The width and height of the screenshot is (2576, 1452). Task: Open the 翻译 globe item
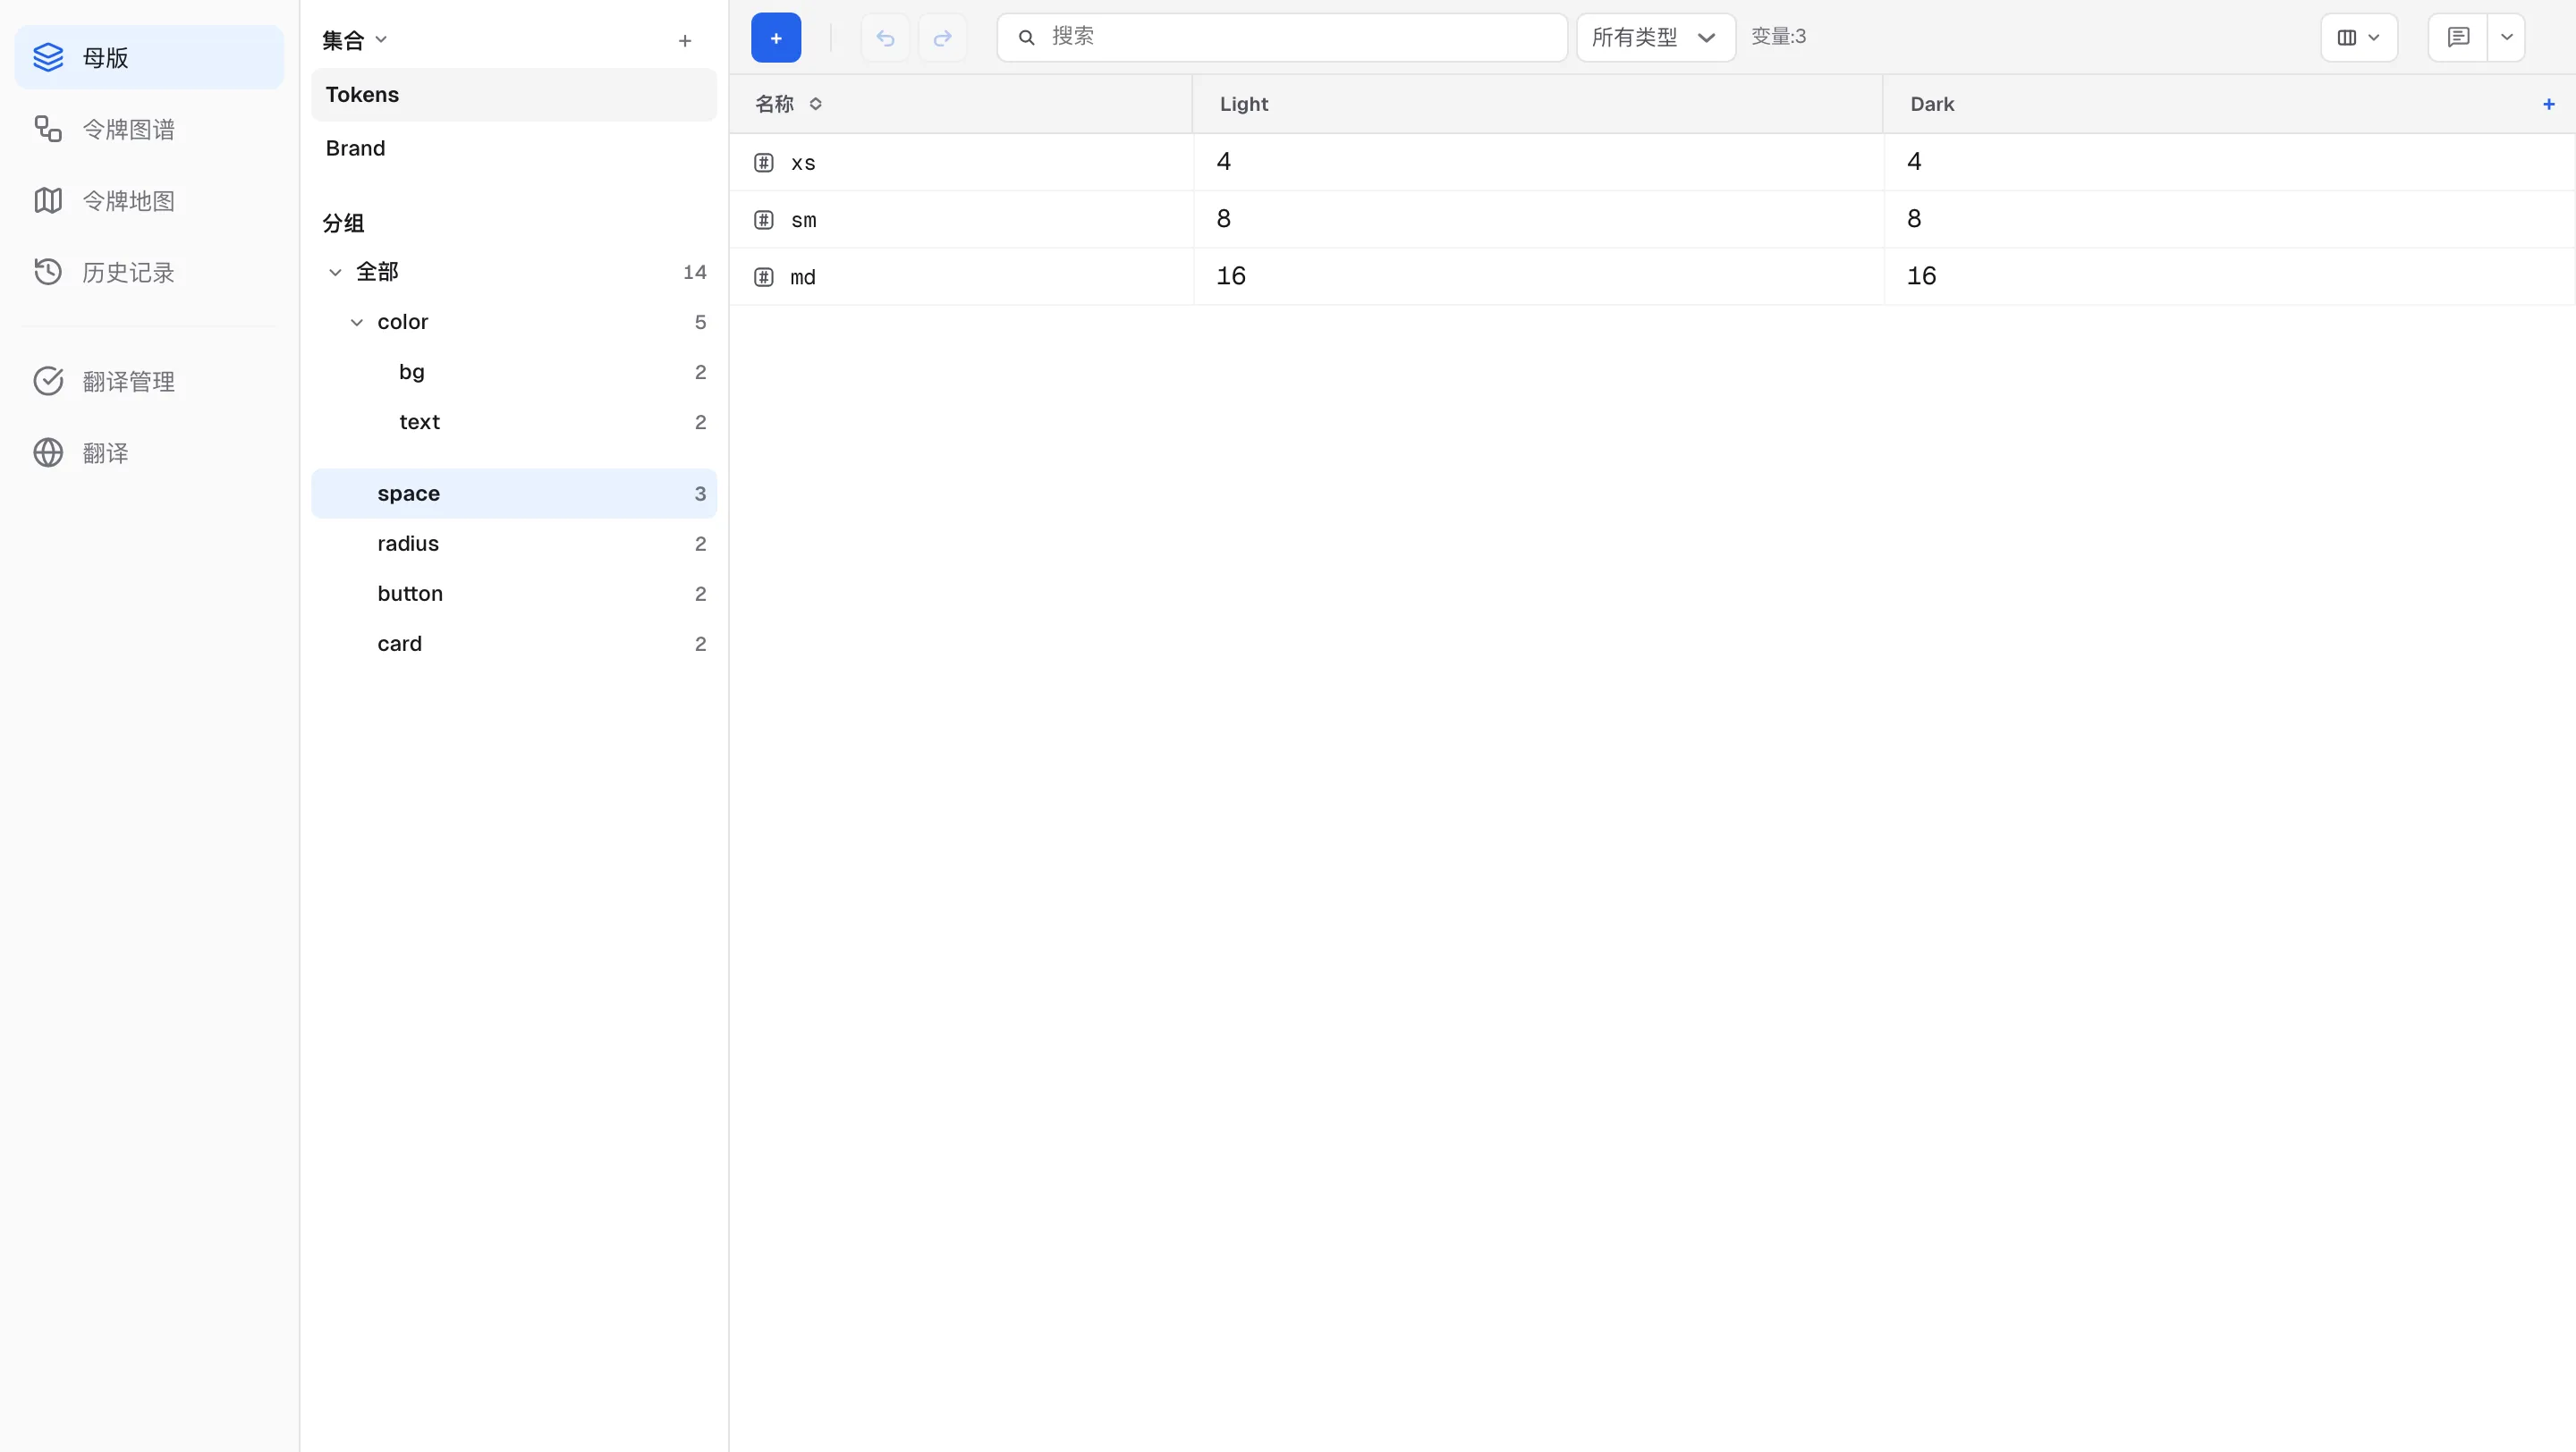click(x=149, y=453)
